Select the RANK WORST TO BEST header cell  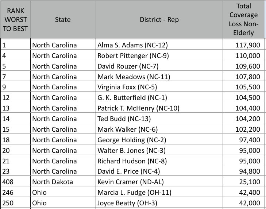point(15,19)
